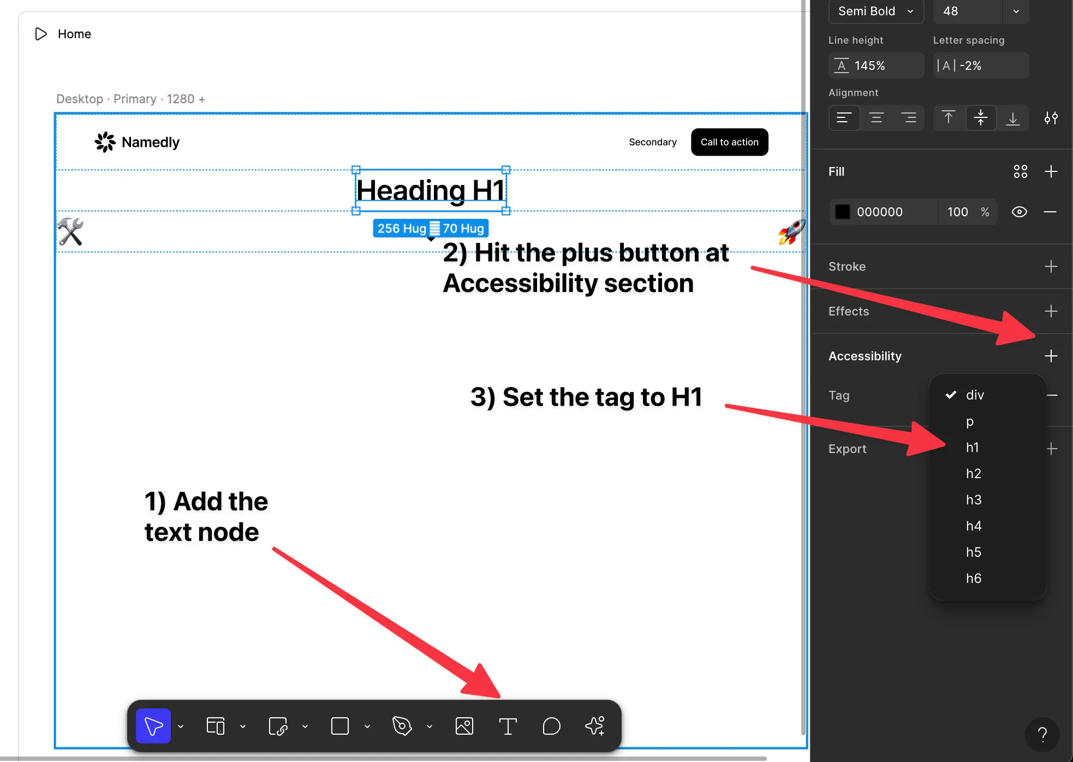Open the page tool options chevron
The image size is (1073, 762).
click(x=305, y=727)
